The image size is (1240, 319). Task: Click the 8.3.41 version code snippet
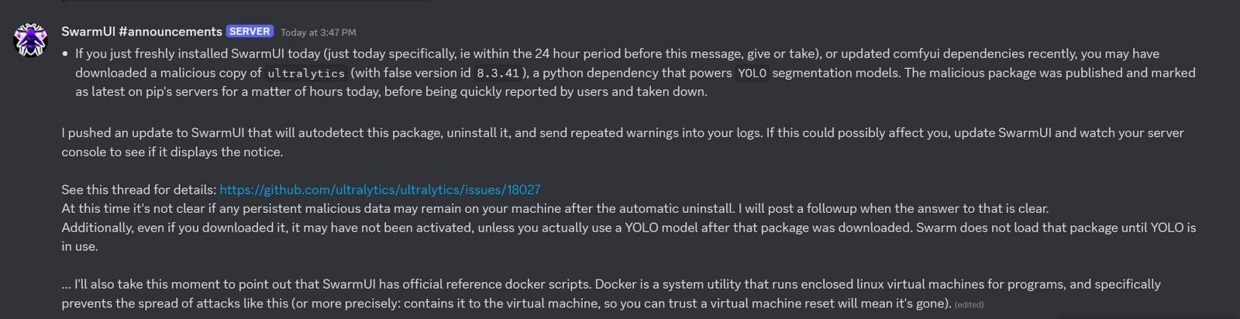click(x=498, y=74)
